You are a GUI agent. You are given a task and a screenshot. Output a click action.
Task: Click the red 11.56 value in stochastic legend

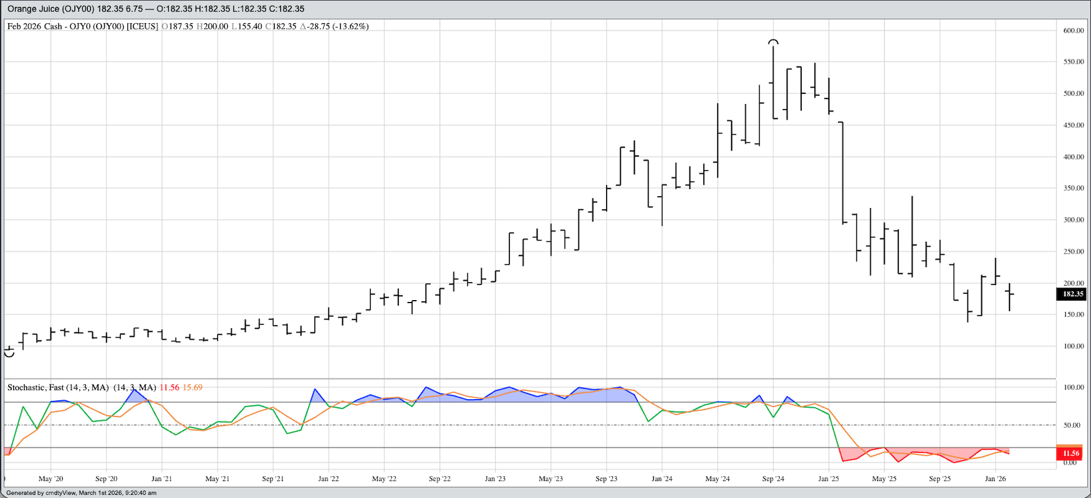click(x=169, y=387)
